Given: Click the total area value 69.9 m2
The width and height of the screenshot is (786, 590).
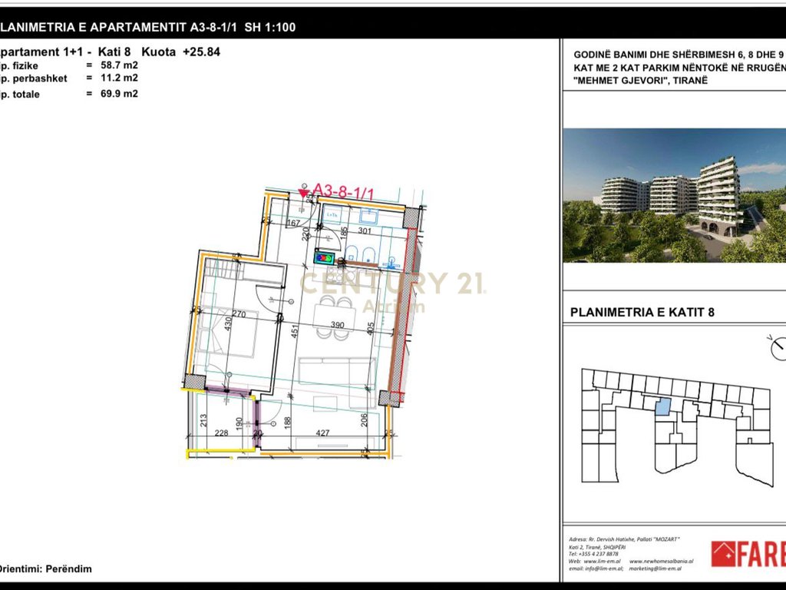Looking at the screenshot, I should click(119, 93).
